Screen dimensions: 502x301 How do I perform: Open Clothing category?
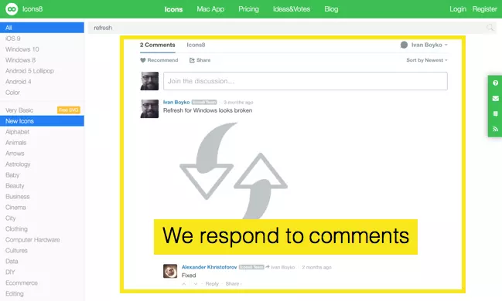16,228
